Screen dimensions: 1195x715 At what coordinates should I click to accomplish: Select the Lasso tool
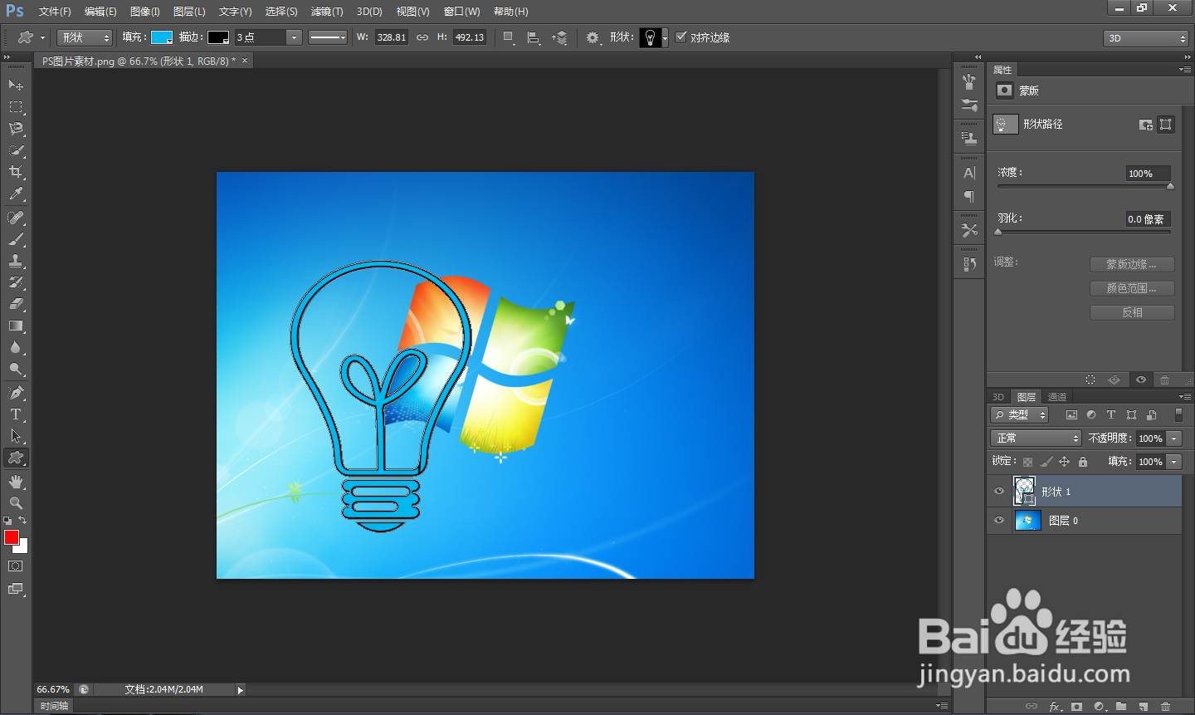[x=16, y=129]
